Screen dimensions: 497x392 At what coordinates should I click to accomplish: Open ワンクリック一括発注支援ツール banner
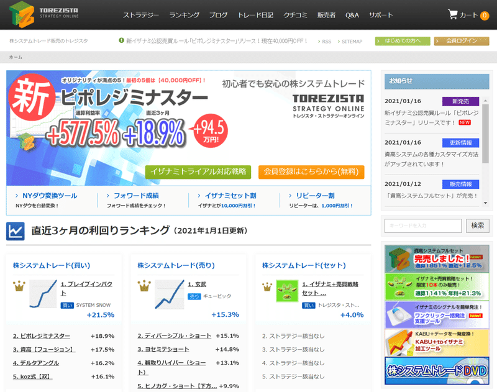coord(437,315)
